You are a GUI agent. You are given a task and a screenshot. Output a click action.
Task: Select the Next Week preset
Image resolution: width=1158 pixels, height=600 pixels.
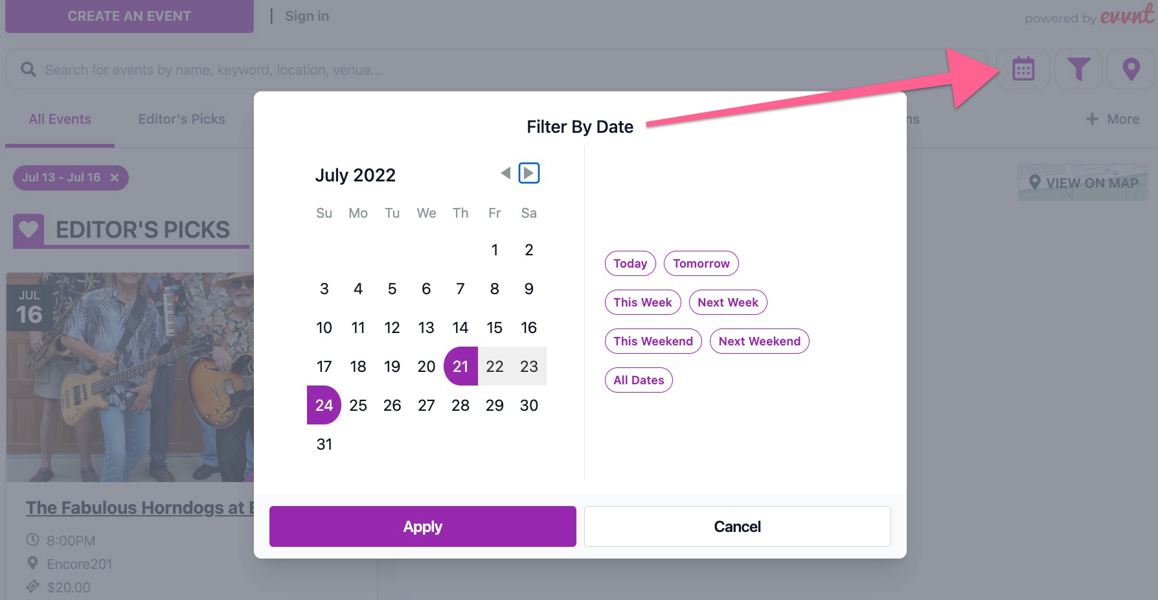(x=728, y=303)
